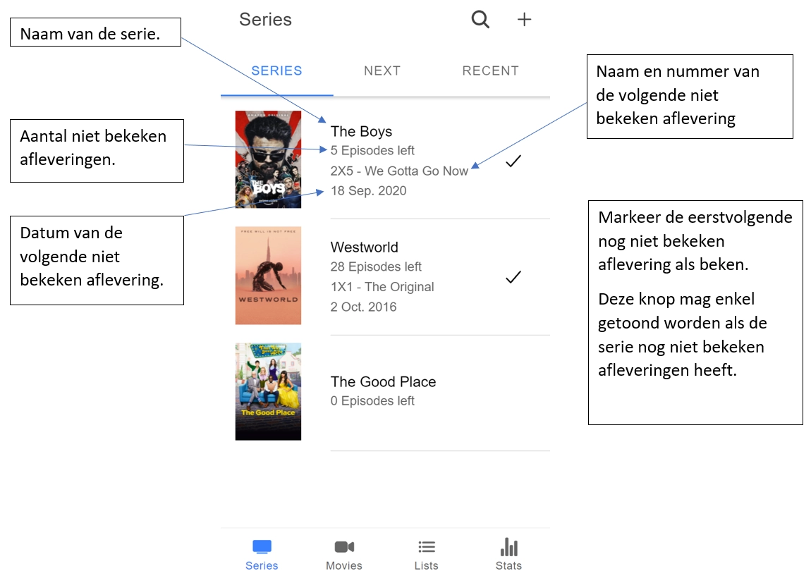Open Movies via the camera icon
The image size is (811, 583).
(x=344, y=547)
